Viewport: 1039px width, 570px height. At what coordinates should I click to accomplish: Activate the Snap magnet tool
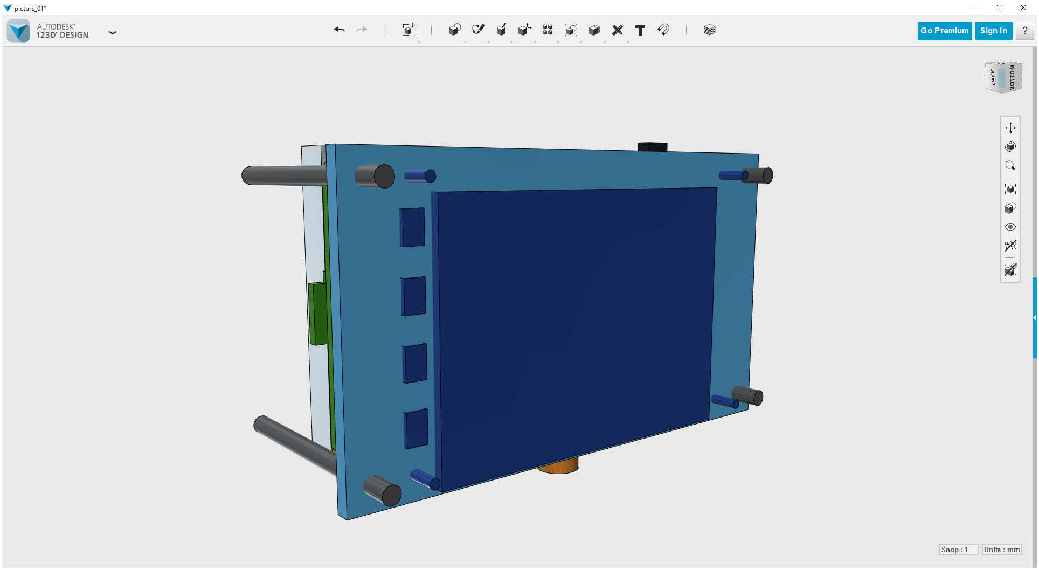coord(663,30)
